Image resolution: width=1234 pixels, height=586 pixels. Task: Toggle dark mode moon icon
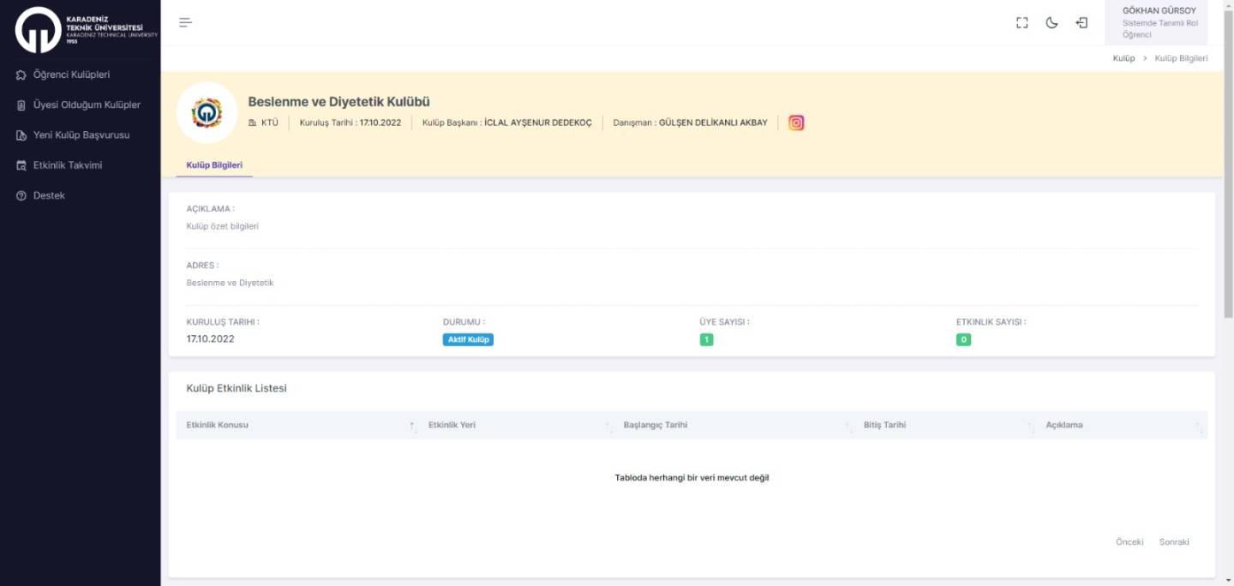coord(1051,23)
